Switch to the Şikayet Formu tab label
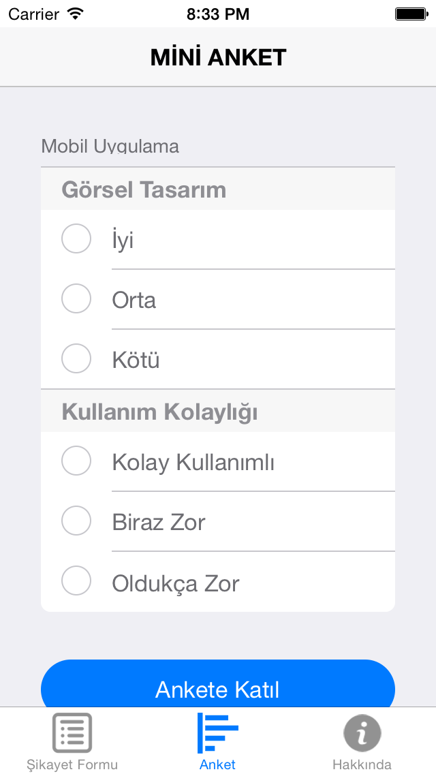This screenshot has height=774, width=436. (72, 765)
